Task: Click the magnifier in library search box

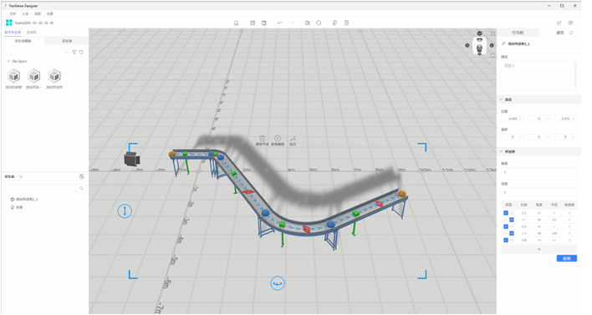Action: [66, 52]
